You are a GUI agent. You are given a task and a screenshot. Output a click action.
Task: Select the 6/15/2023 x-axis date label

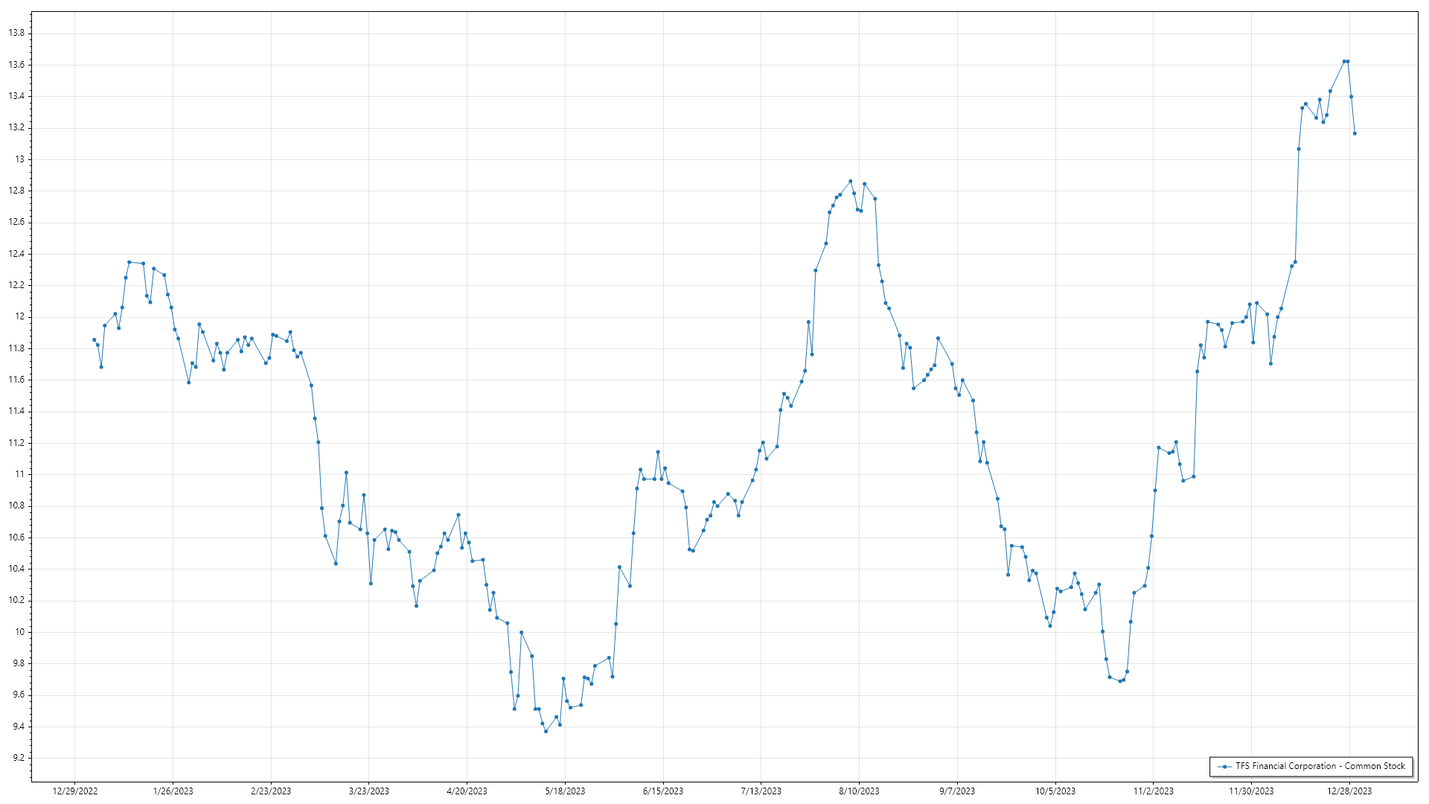point(662,791)
